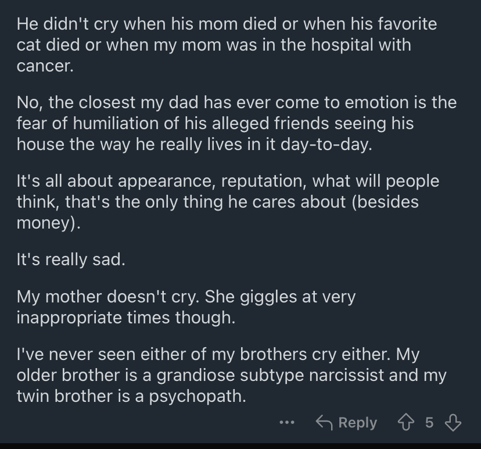
Task: Click the Reply text label
Action: coord(358,423)
